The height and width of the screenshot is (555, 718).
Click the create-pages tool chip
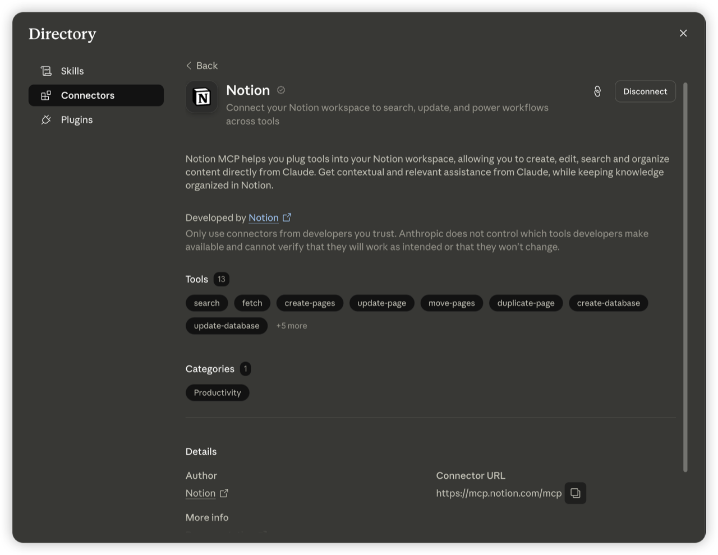coord(310,303)
